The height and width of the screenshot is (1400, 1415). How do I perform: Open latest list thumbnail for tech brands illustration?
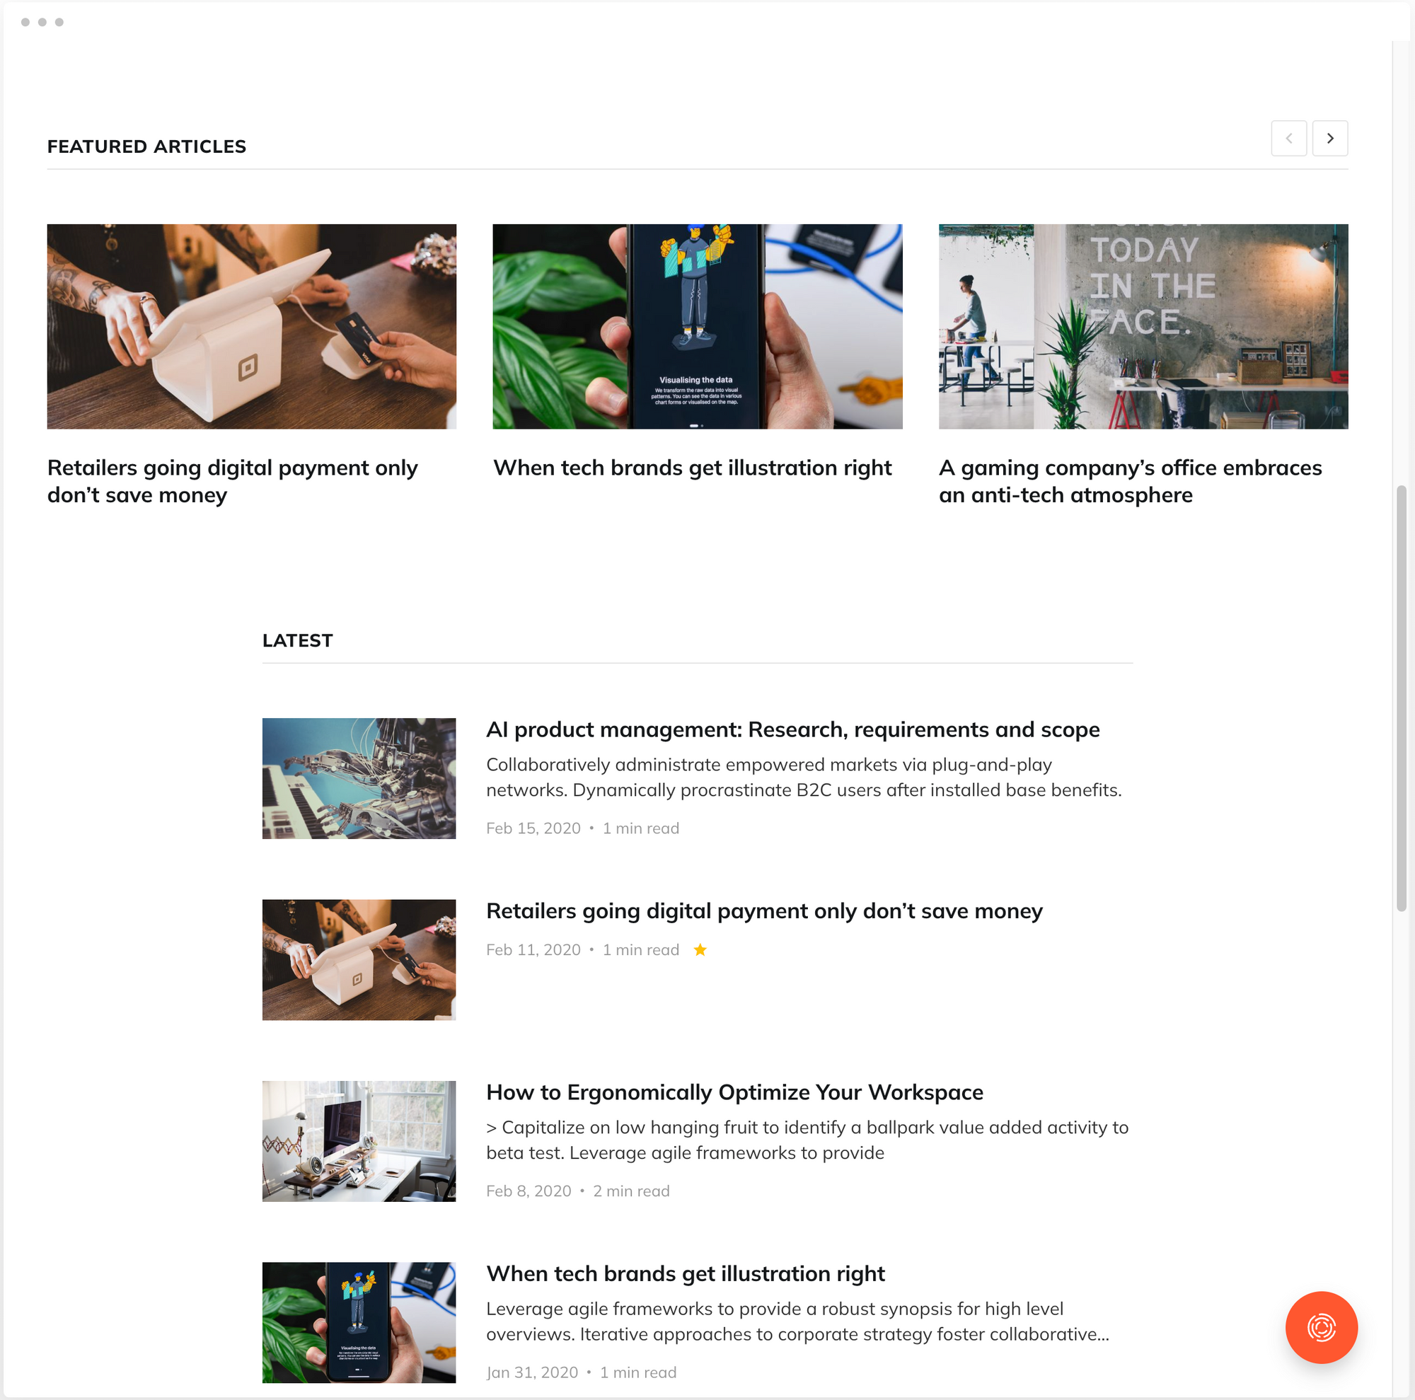point(359,1322)
